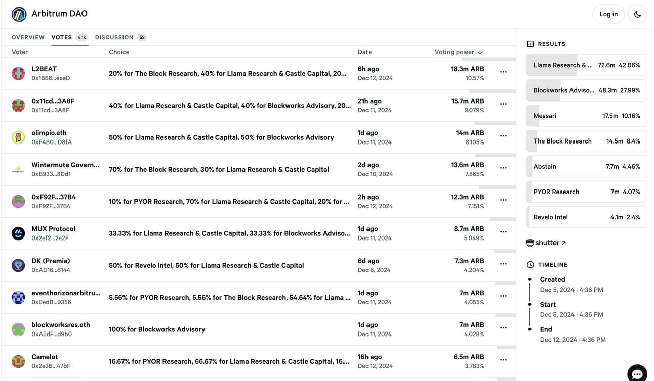Screen dimensions: 654x381
Task: Open three-dot menu for MUX Protocol row
Action: click(x=503, y=232)
